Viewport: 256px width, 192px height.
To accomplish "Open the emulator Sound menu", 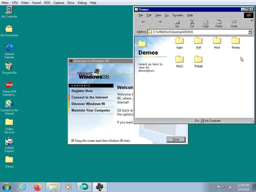I will pos(36,2).
